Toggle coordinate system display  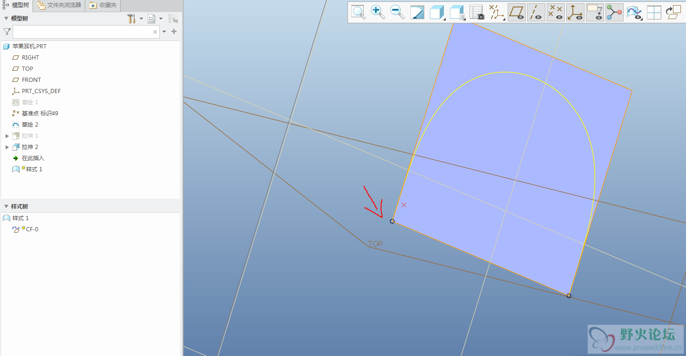(575, 12)
